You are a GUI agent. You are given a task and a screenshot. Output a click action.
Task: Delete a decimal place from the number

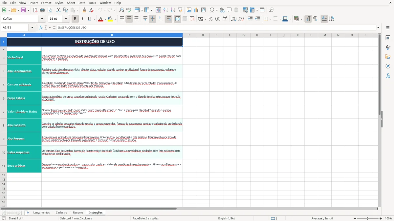point(241,19)
